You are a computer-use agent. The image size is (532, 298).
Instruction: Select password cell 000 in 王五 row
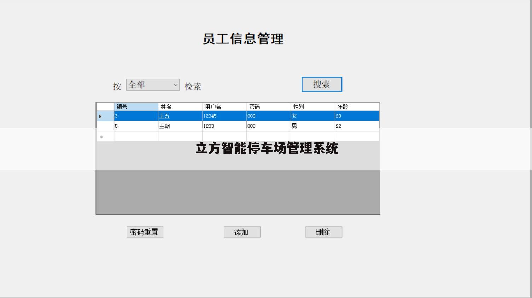tap(269, 116)
